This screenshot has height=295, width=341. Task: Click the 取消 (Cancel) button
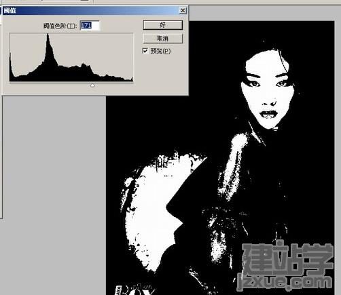162,39
